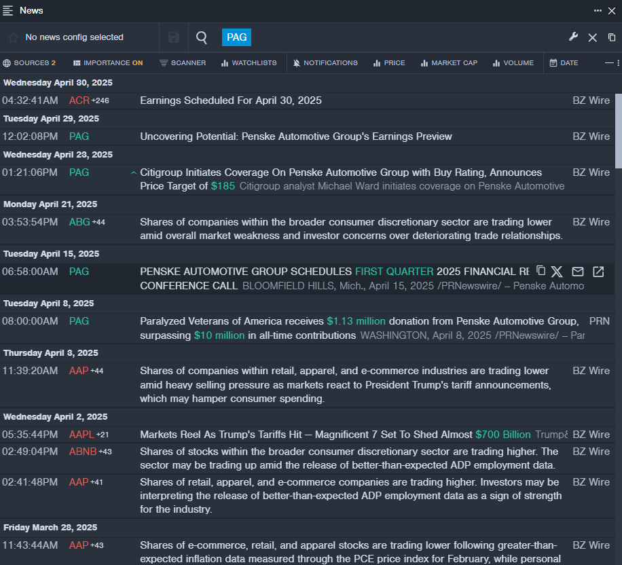Click the 'Friday March 28, 2025' date header
The image size is (622, 565).
50,528
